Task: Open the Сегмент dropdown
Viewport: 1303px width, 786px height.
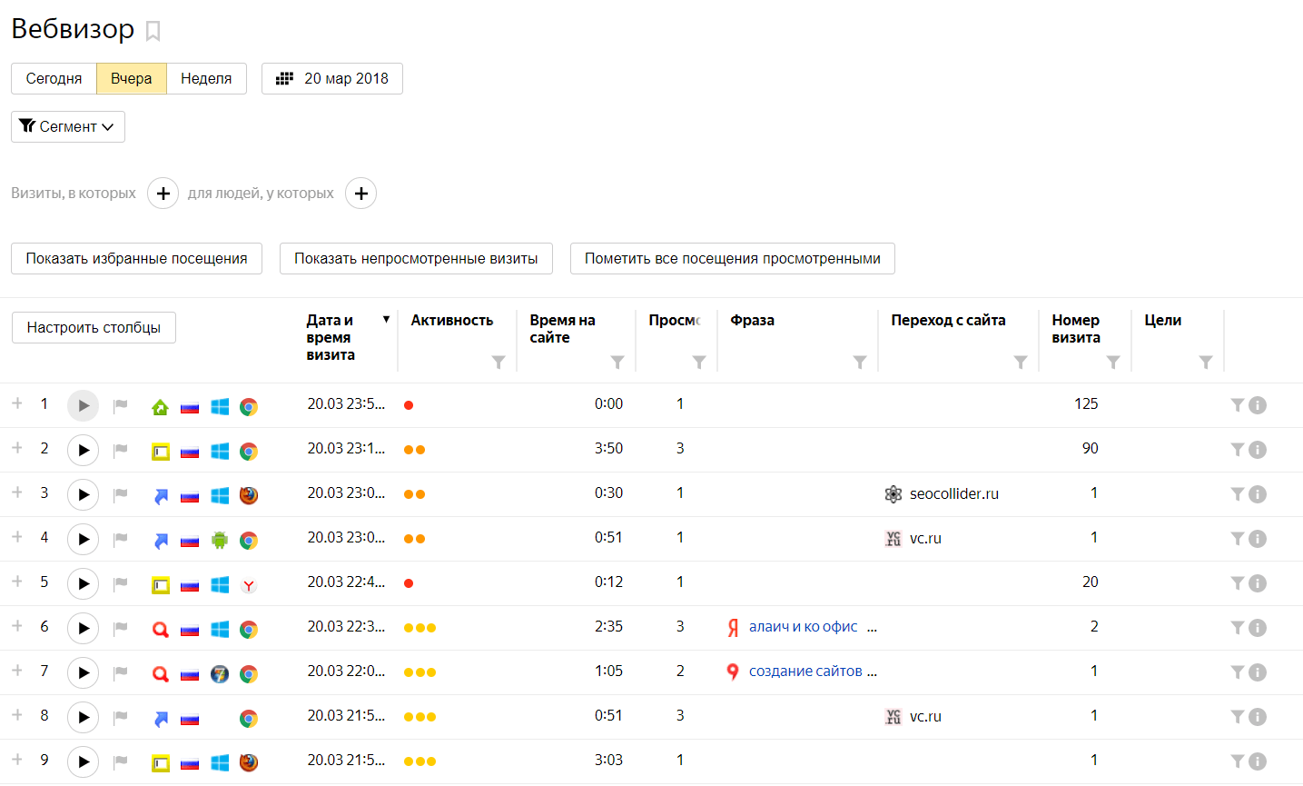Action: (x=68, y=126)
